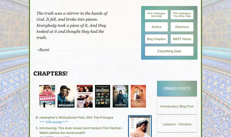Viewport: 231px width, 137px height.
Task: Open Film Catalogue: One Side
Action: pyautogui.click(x=156, y=15)
